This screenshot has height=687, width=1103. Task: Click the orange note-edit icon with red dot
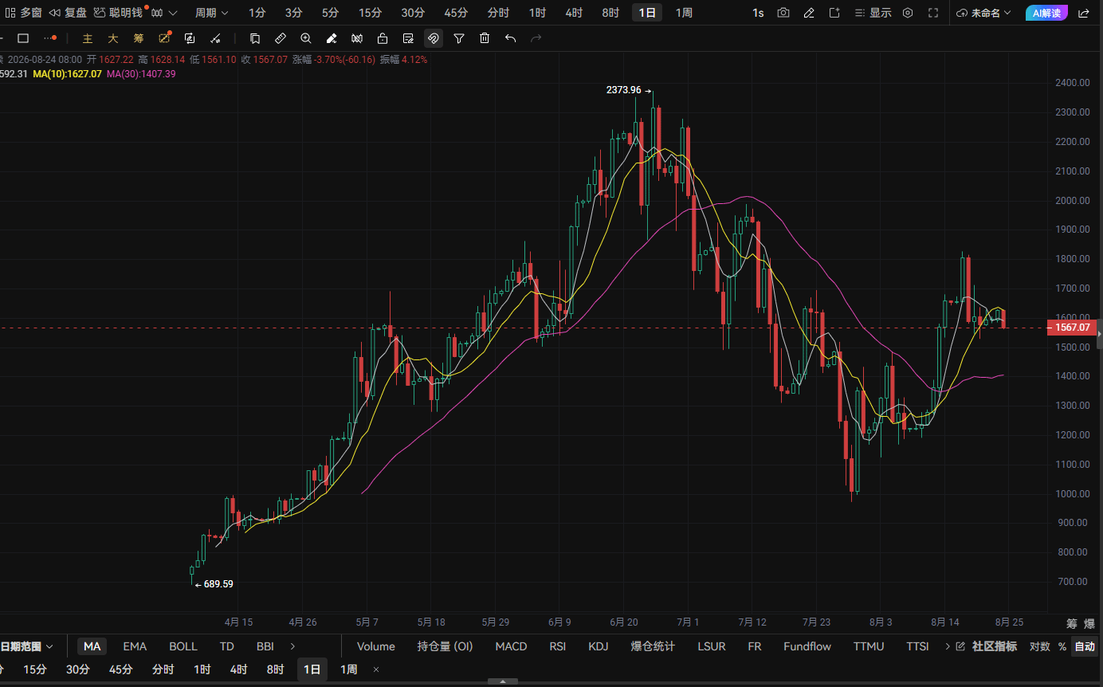tap(164, 38)
